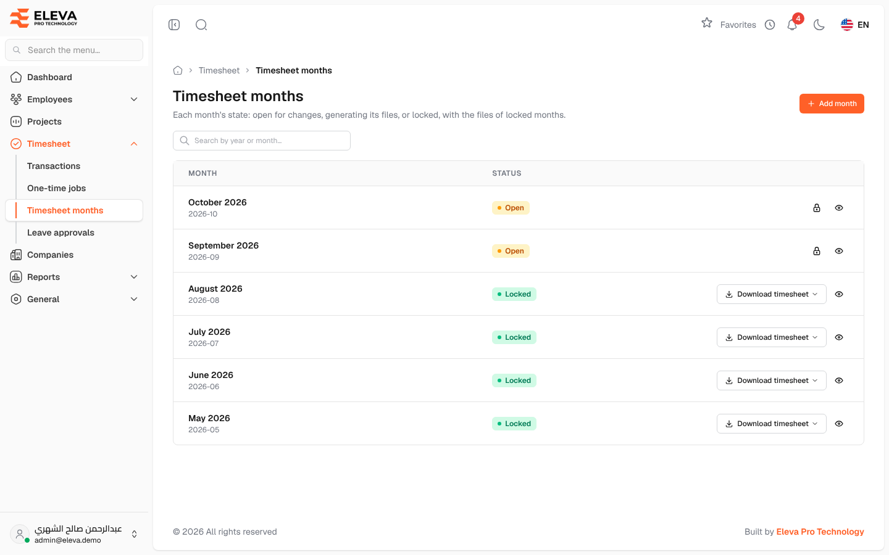Image resolution: width=889 pixels, height=555 pixels.
Task: Lock the October 2026 month
Action: [817, 208]
